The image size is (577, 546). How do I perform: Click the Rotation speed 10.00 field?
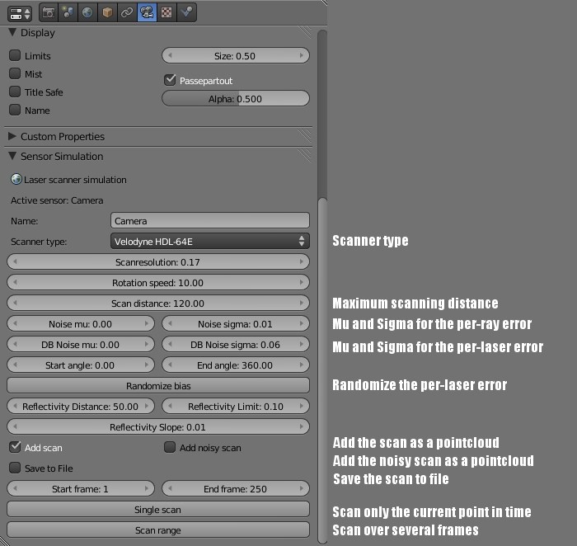tap(158, 282)
